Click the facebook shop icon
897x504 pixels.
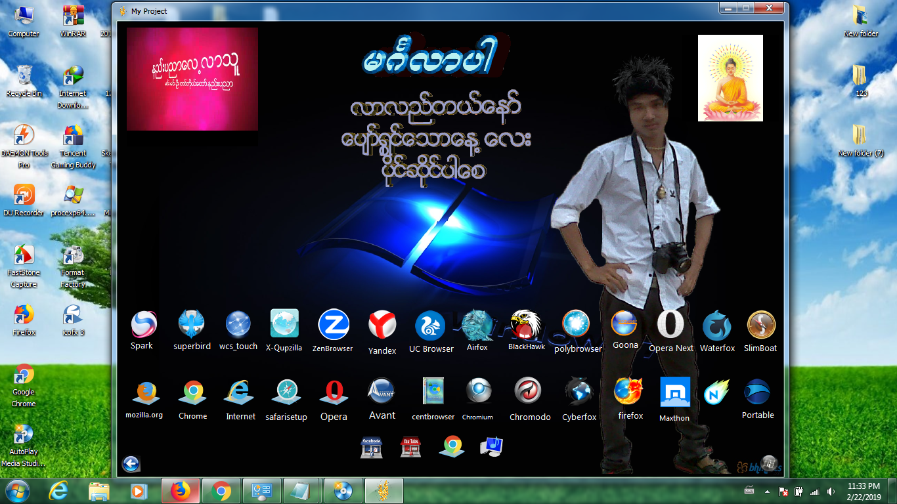tap(372, 447)
